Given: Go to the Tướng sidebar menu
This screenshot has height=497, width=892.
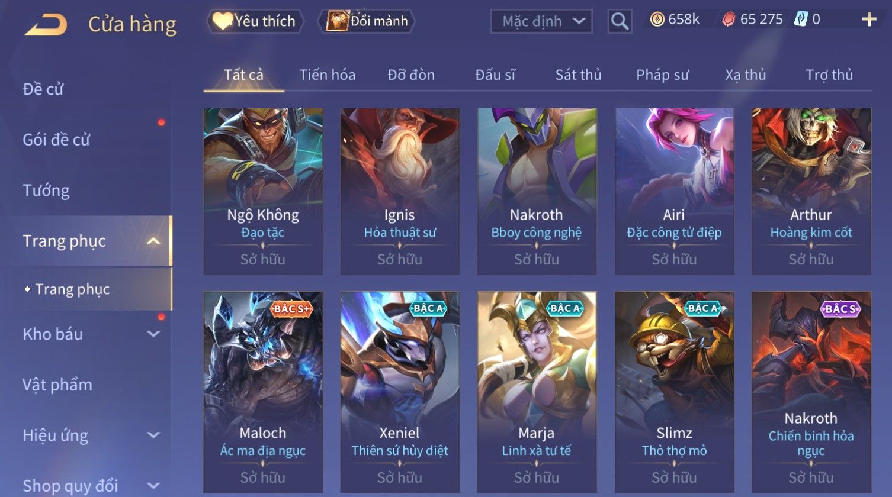Looking at the screenshot, I should tap(46, 191).
